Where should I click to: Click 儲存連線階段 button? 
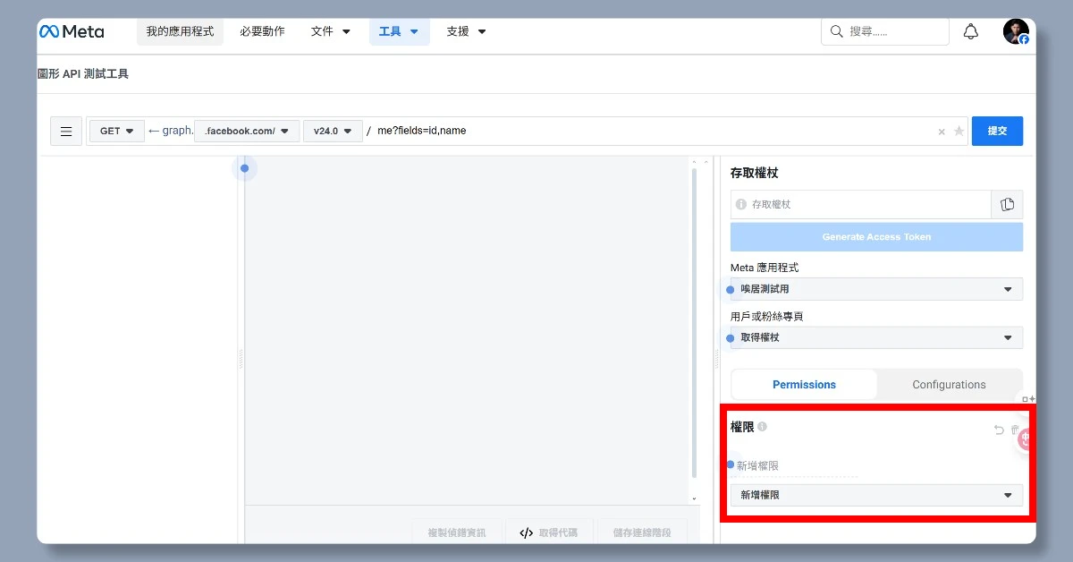pyautogui.click(x=642, y=532)
